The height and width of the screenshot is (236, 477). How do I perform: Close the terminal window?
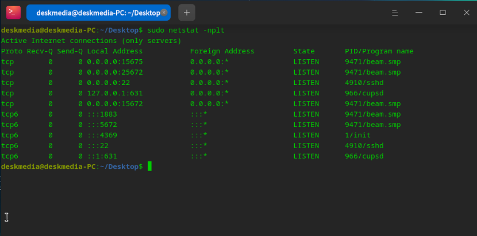point(467,13)
